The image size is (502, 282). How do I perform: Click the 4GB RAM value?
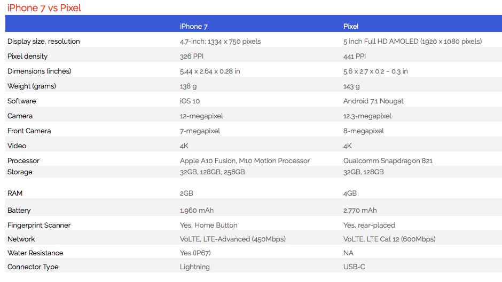tap(350, 193)
